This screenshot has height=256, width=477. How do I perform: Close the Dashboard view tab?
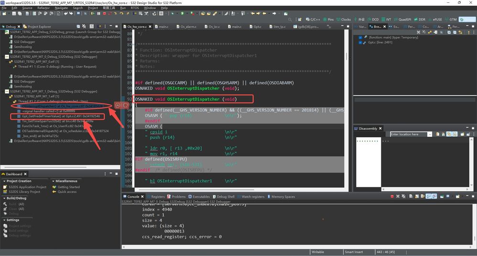coord(25,174)
